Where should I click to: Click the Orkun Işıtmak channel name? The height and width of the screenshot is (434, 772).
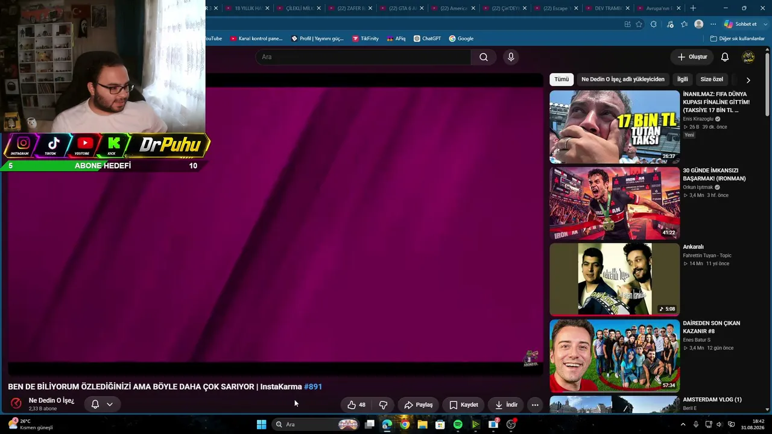point(698,187)
